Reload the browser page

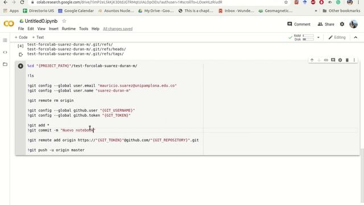(22, 2)
